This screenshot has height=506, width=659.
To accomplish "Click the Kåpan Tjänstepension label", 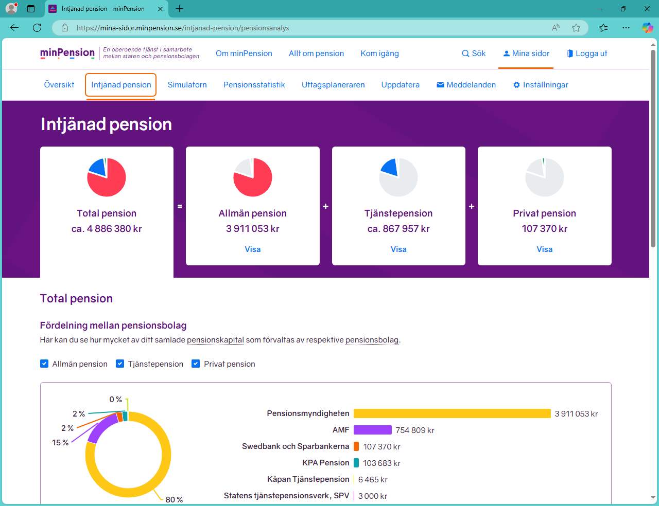I will click(308, 479).
